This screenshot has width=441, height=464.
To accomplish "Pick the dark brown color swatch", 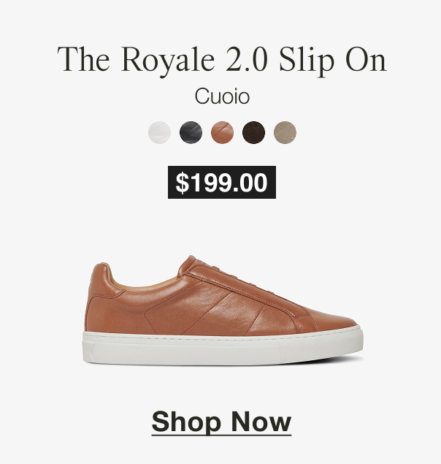I will [253, 132].
